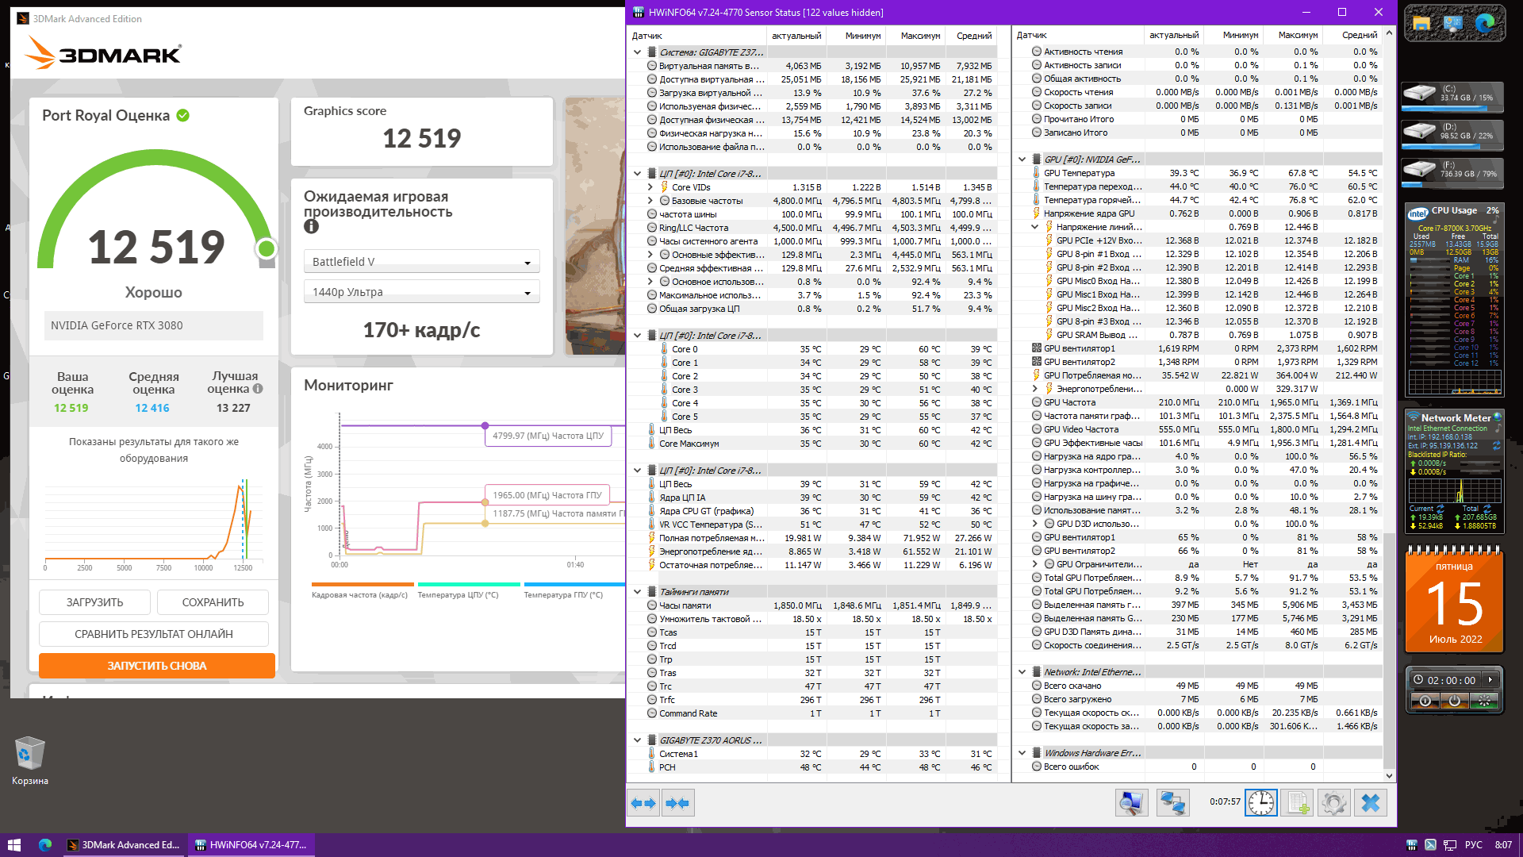The width and height of the screenshot is (1523, 857).
Task: Click the expand columns arrows icon in HWiNFO
Action: coord(643,803)
